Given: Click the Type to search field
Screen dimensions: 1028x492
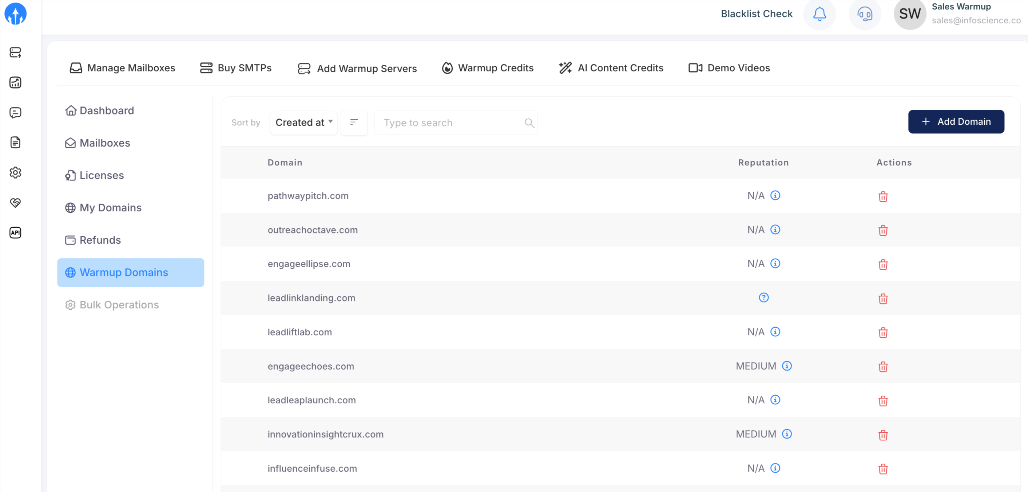Looking at the screenshot, I should click(x=451, y=123).
